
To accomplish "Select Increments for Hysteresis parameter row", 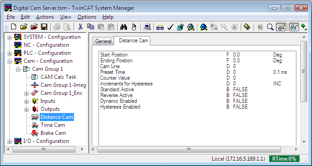I will (197, 84).
